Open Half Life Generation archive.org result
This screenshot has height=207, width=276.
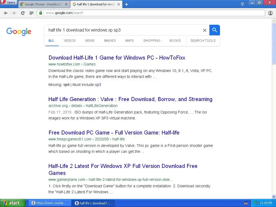click(130, 99)
